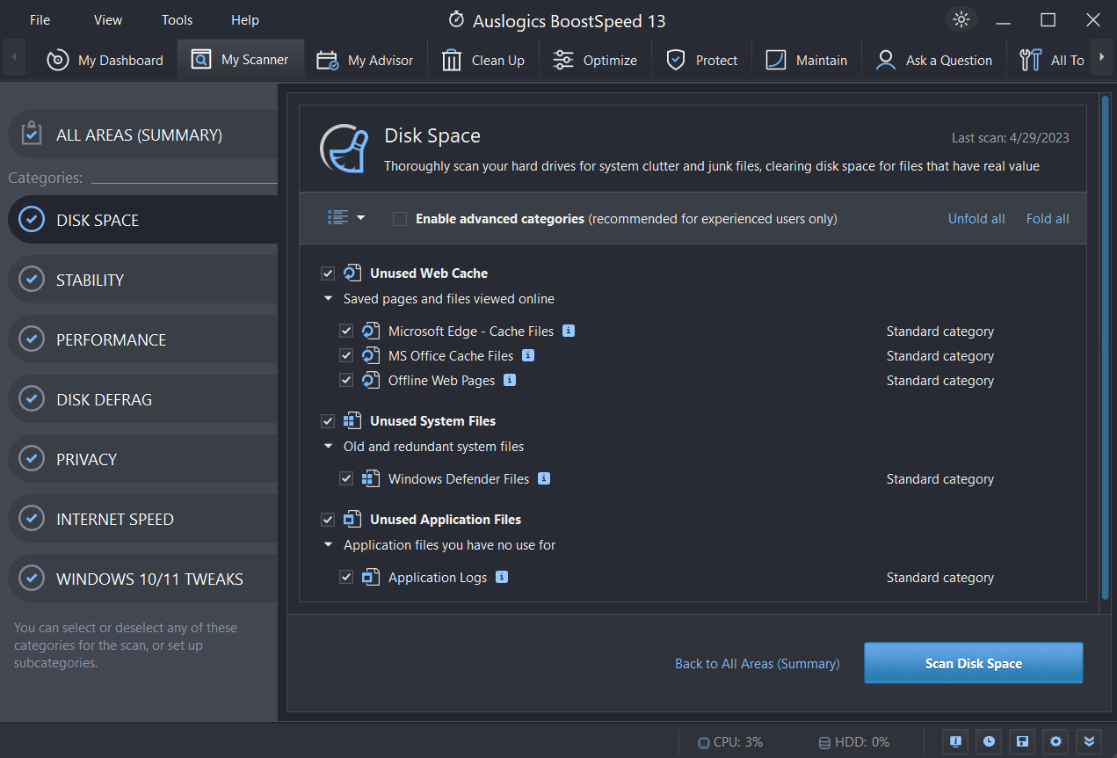Click the info icon in status bar
Image resolution: width=1117 pixels, height=758 pixels.
[955, 741]
